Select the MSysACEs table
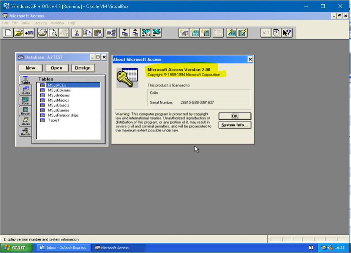351x253 pixels. [x=70, y=85]
